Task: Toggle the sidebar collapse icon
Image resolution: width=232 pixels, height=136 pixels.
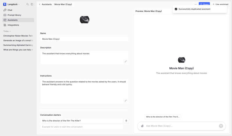Action: coord(32,4)
